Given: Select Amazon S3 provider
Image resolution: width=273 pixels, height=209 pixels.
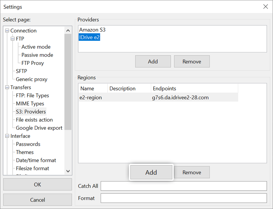Looking at the screenshot, I should tap(92, 30).
